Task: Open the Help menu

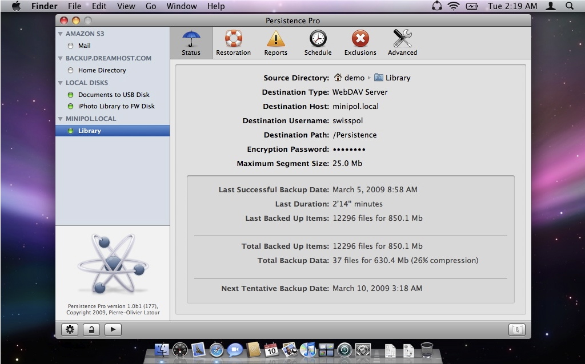Action: 216,6
